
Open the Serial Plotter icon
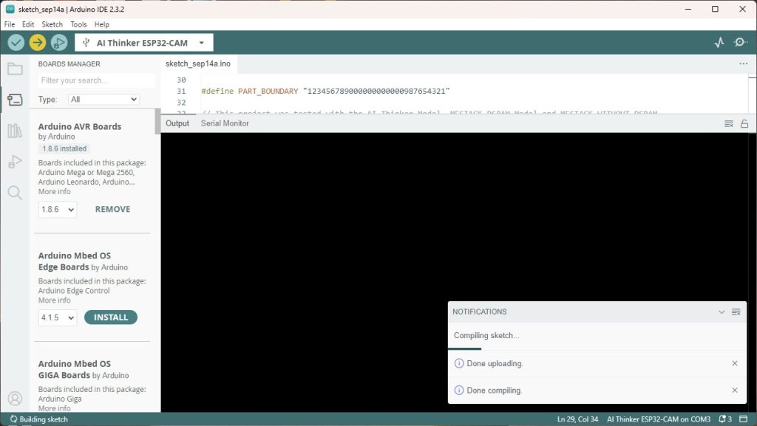(x=719, y=43)
